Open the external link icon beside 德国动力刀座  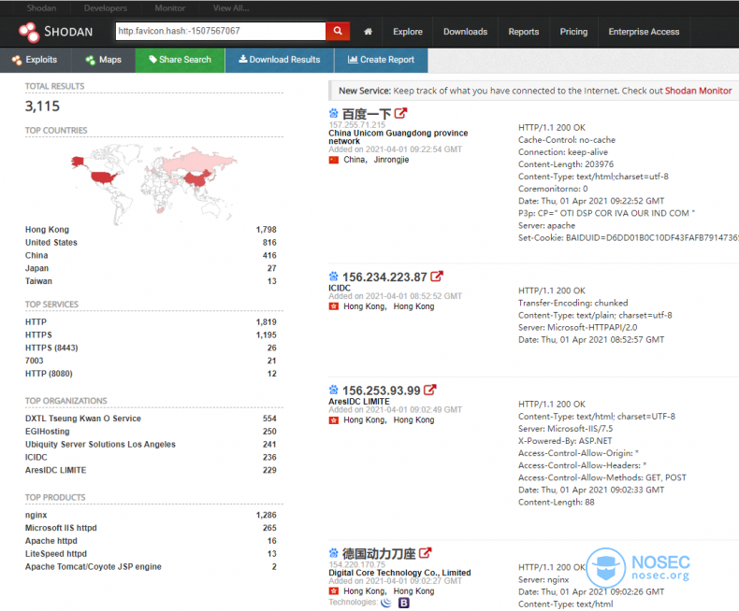click(425, 553)
